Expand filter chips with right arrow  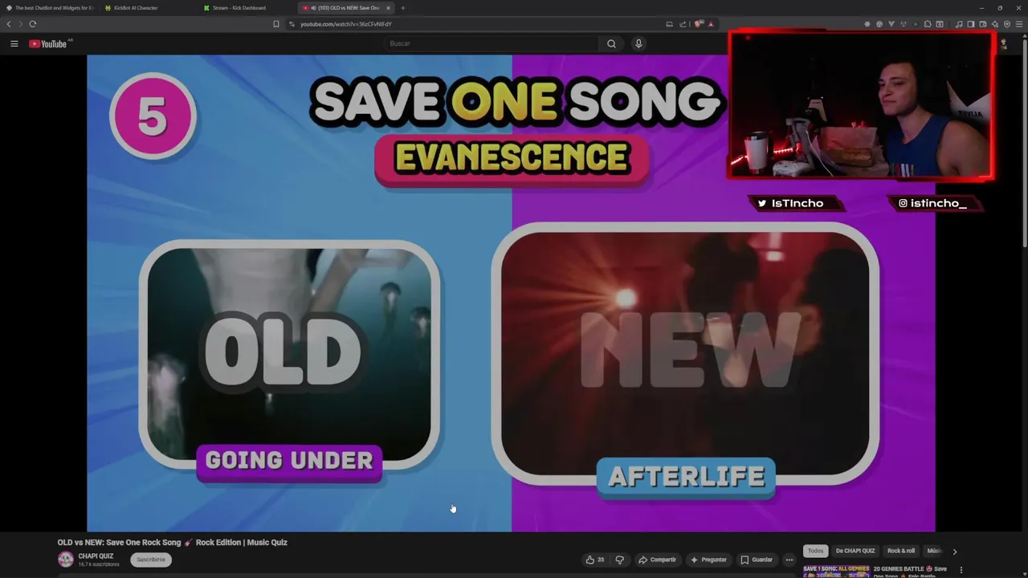click(x=954, y=552)
